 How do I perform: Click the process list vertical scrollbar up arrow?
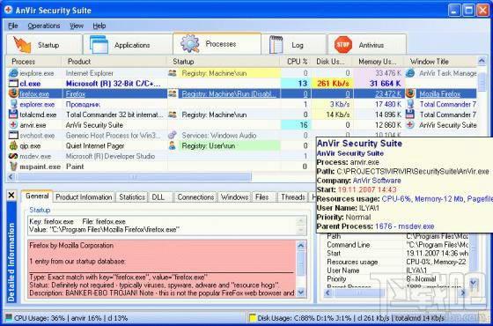pyautogui.click(x=482, y=61)
